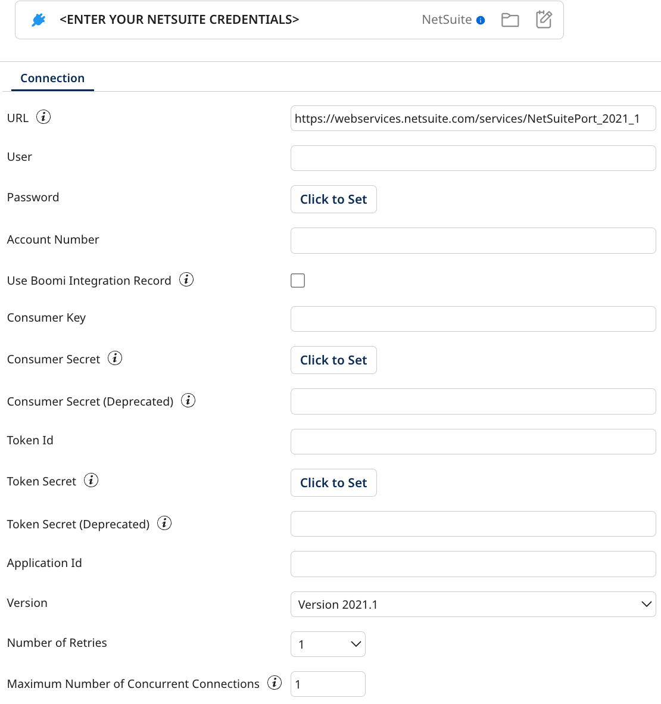This screenshot has width=661, height=704.
Task: Click the info badge next to NetSuite label
Action: tap(479, 20)
